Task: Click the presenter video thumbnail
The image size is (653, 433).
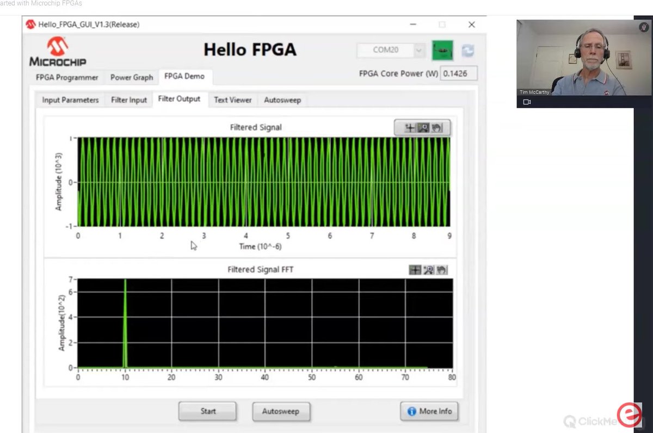Action: click(x=584, y=58)
